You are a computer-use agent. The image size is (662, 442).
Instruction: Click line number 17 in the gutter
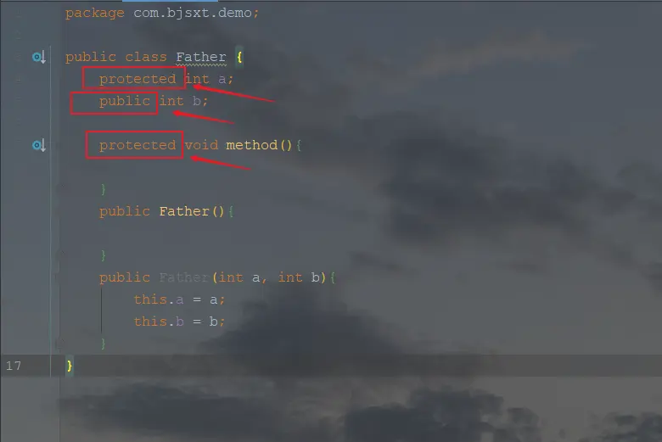point(14,366)
